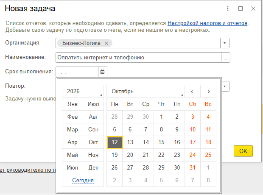
Task: Open the calendar picker icon for deadline
Action: [102, 72]
